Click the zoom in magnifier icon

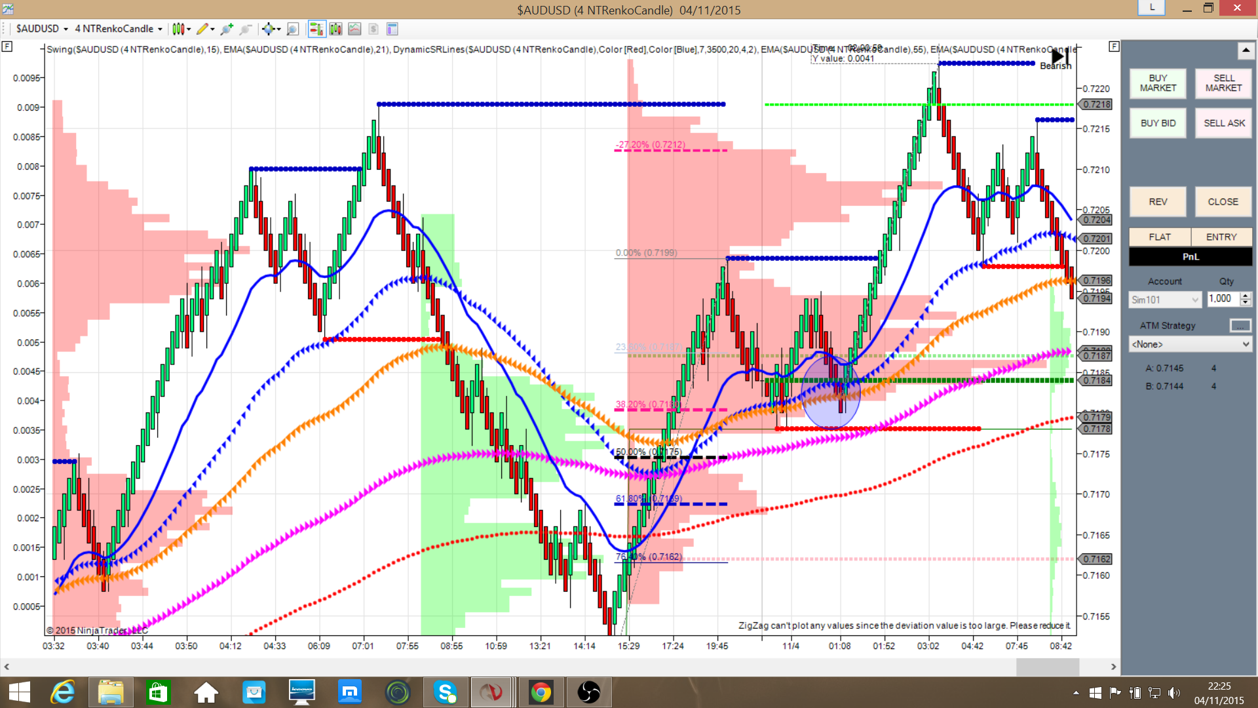[x=227, y=29]
